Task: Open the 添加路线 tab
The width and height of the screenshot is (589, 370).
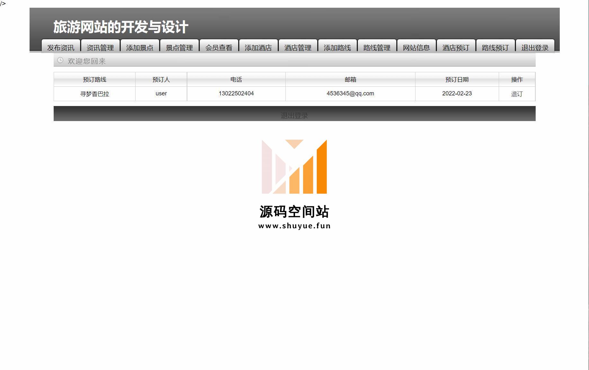Action: [x=337, y=47]
